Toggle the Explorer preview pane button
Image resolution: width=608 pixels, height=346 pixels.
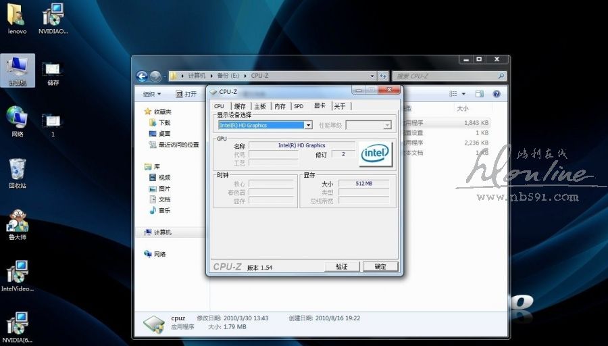pos(480,94)
